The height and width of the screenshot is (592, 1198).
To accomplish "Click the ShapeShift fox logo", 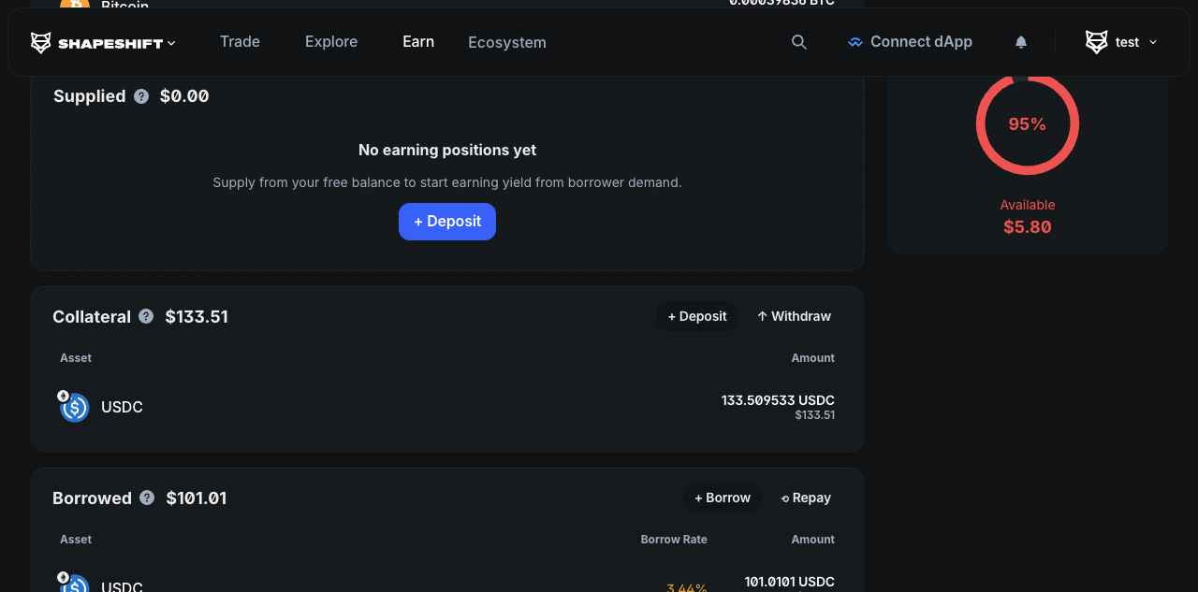I will [41, 42].
